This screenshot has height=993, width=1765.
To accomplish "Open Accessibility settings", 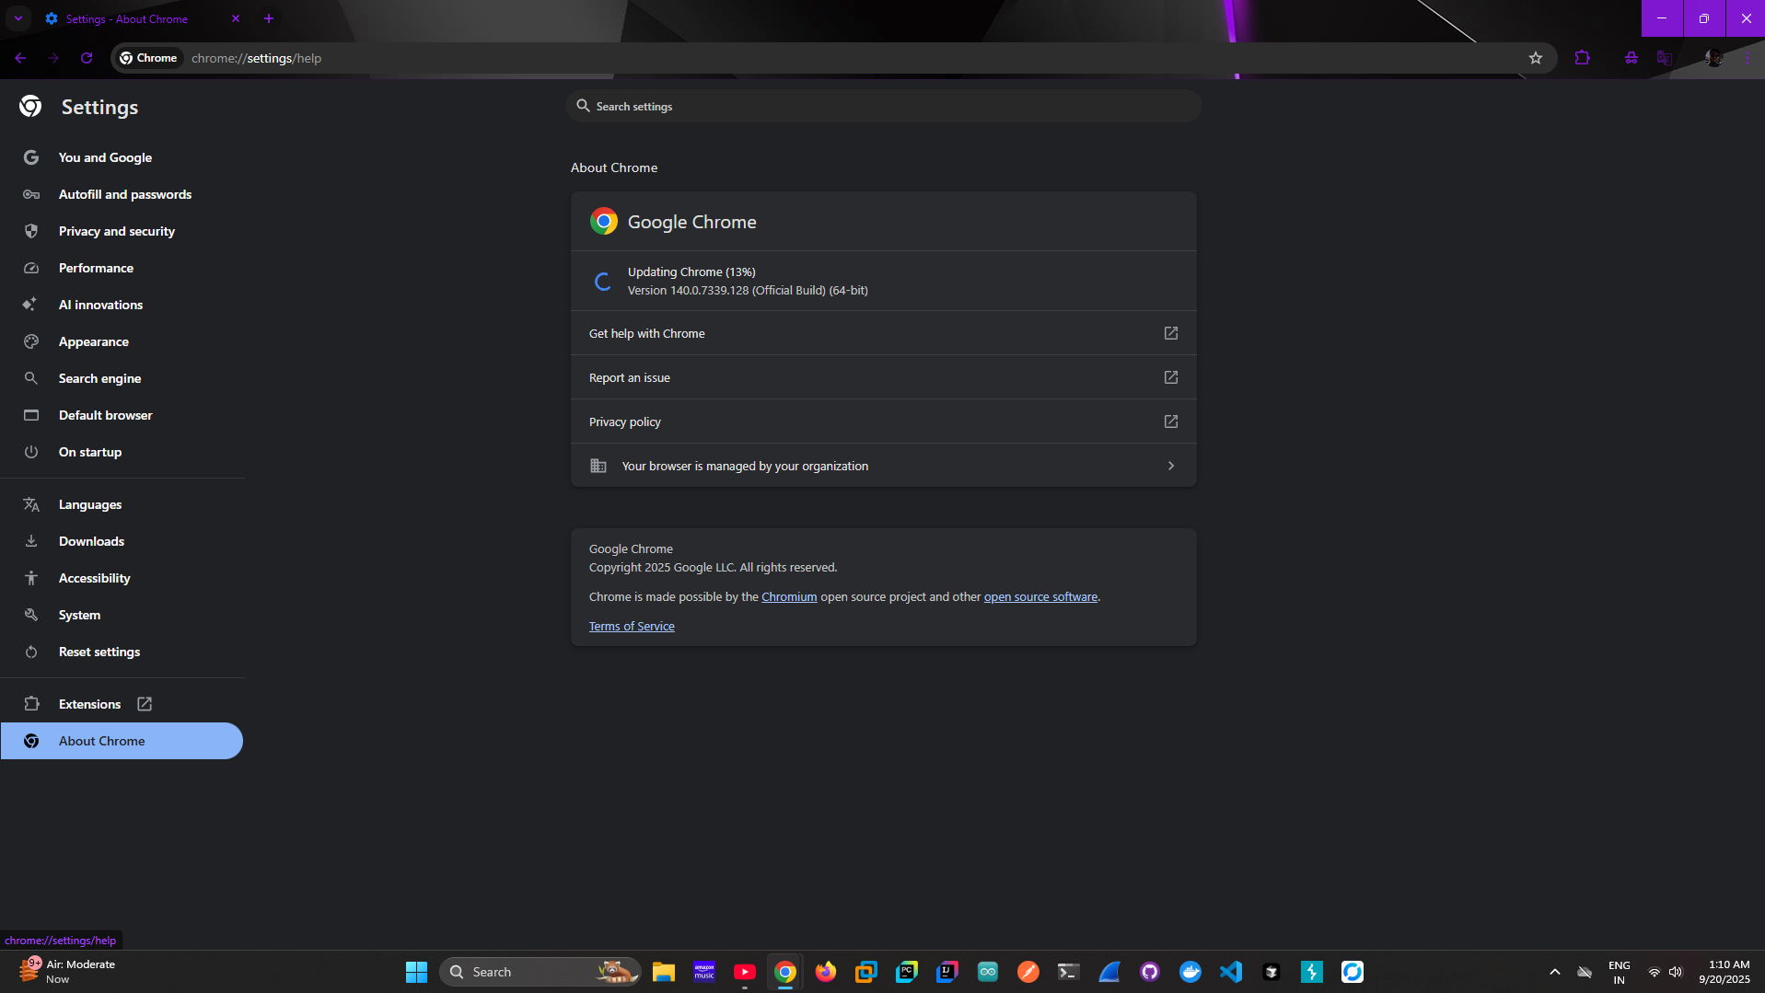I will tap(122, 578).
